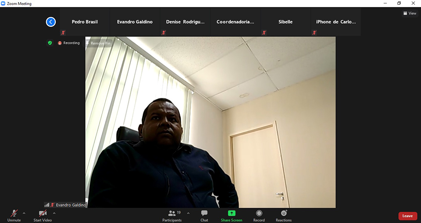Click the Record icon
The height and width of the screenshot is (223, 421).
pyautogui.click(x=259, y=213)
